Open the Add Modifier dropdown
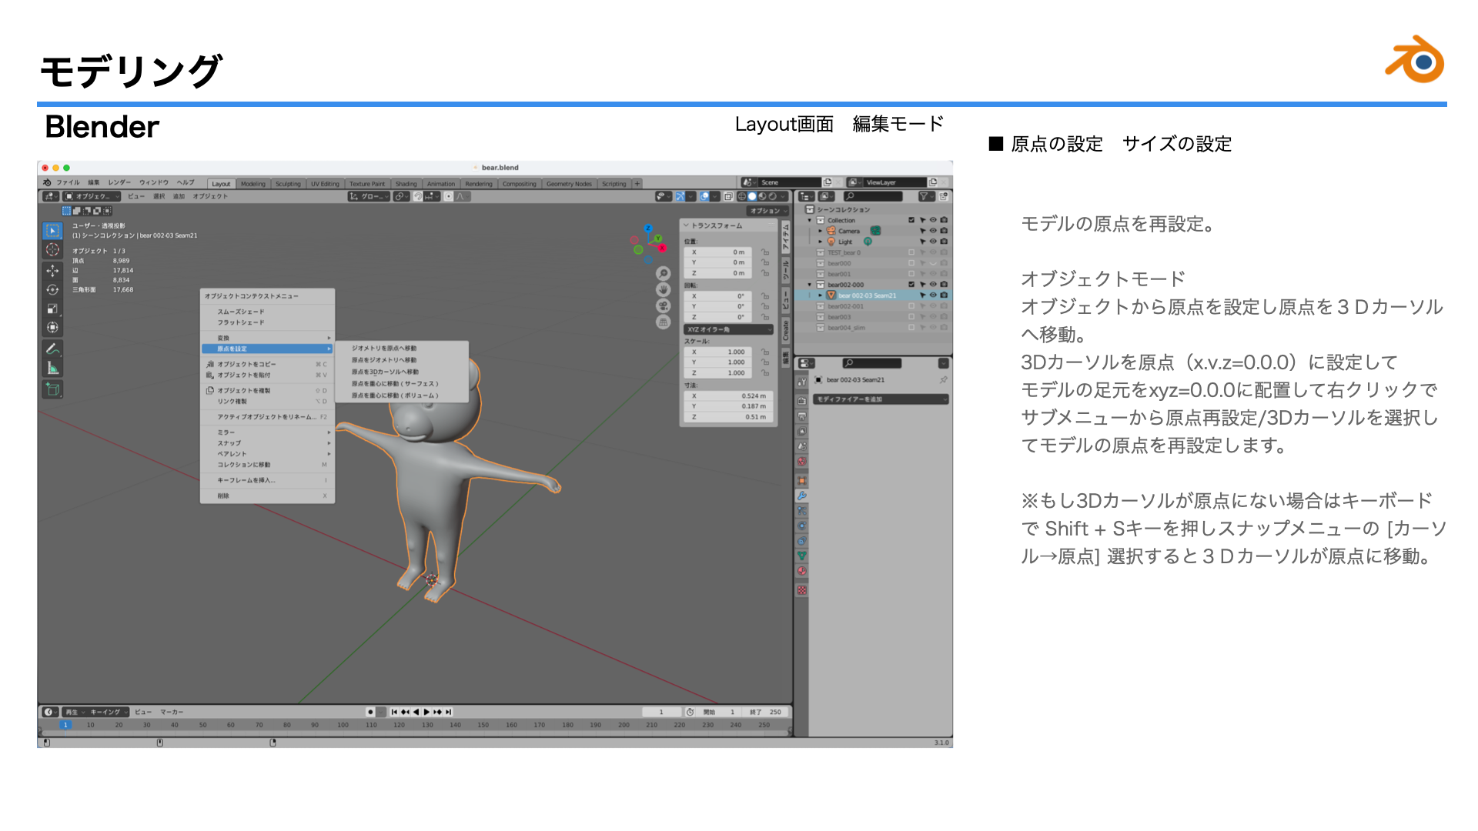The image size is (1478, 831). point(881,399)
